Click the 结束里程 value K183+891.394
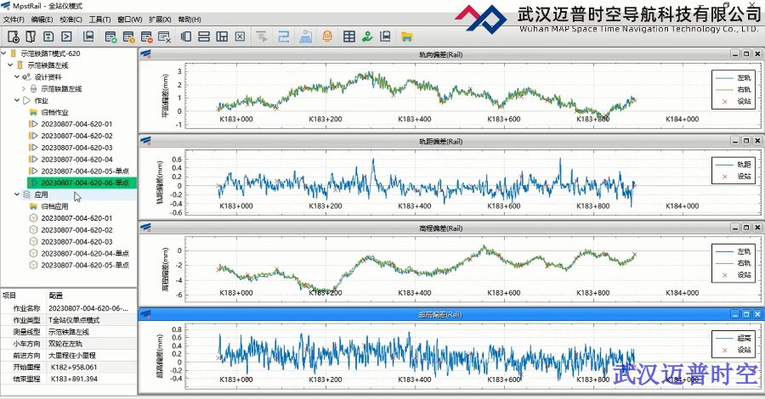The width and height of the screenshot is (765, 399). click(x=74, y=379)
